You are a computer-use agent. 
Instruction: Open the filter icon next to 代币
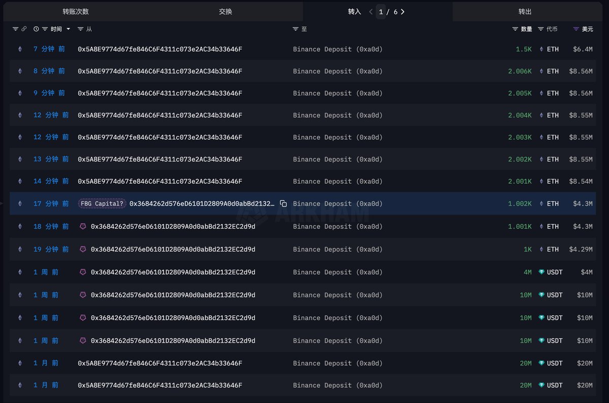coord(541,29)
